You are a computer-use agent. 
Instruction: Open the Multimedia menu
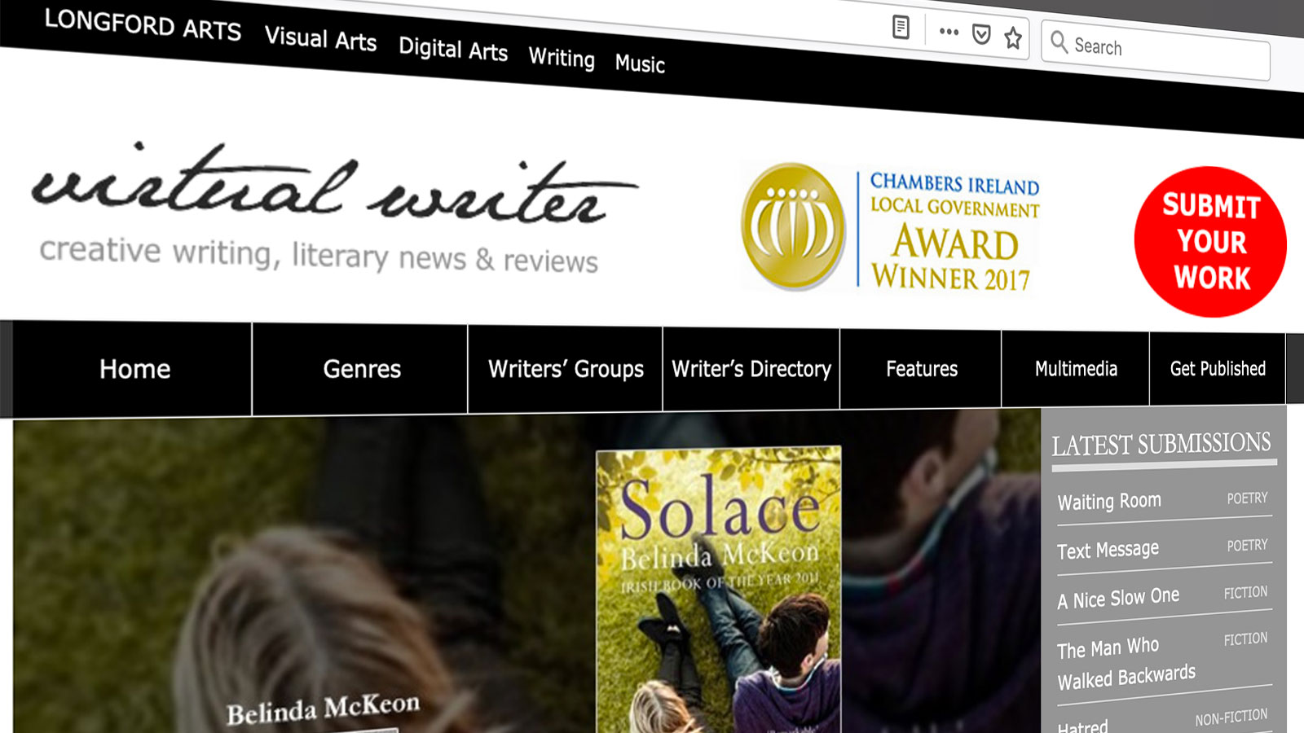click(1076, 369)
